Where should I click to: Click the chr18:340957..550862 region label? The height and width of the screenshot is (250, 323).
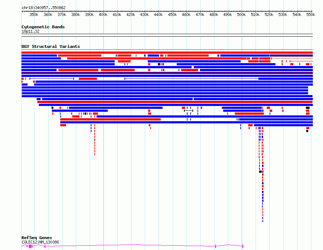(44, 8)
